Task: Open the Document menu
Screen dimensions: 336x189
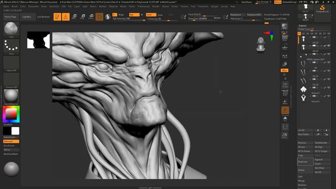Action: point(34,6)
